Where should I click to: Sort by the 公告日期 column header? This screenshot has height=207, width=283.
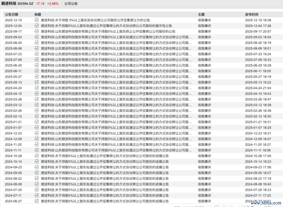pyautogui.click(x=12, y=15)
